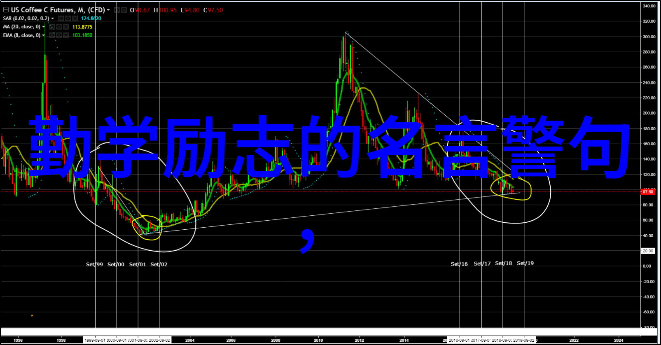Image resolution: width=661 pixels, height=345 pixels.
Task: Collapse the legend with the minus box icon
Action: tap(6, 10)
